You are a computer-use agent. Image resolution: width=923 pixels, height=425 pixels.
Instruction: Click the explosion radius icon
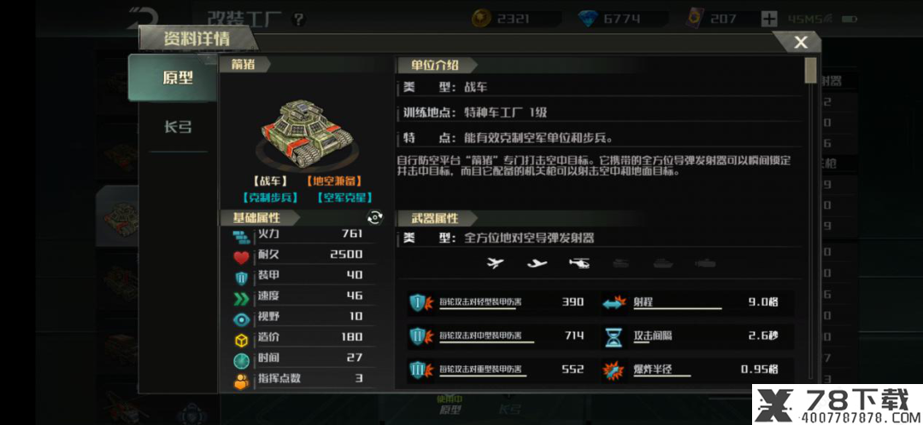[x=613, y=370]
